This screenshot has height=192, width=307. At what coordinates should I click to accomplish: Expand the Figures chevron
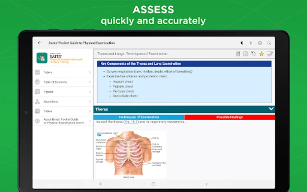point(90,92)
